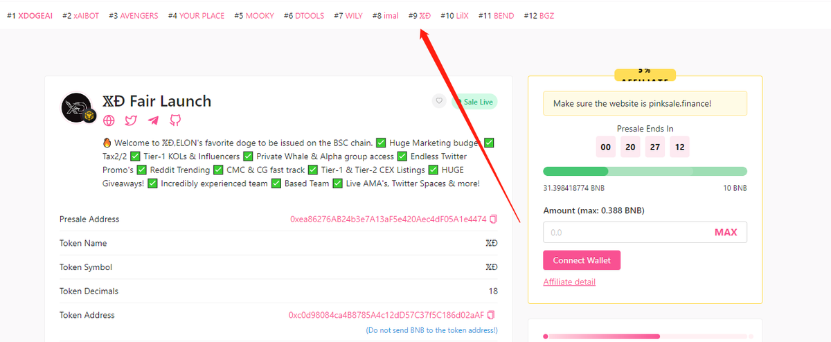Click the Presale Ends In label
This screenshot has height=342, width=831.
point(645,129)
